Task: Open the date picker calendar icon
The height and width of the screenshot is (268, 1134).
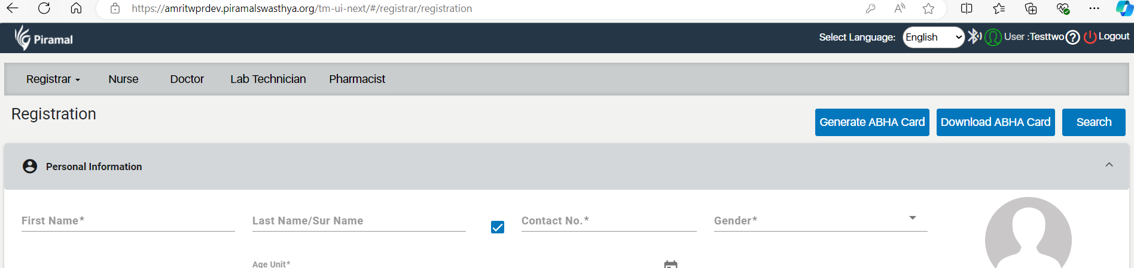Action: coord(670,264)
